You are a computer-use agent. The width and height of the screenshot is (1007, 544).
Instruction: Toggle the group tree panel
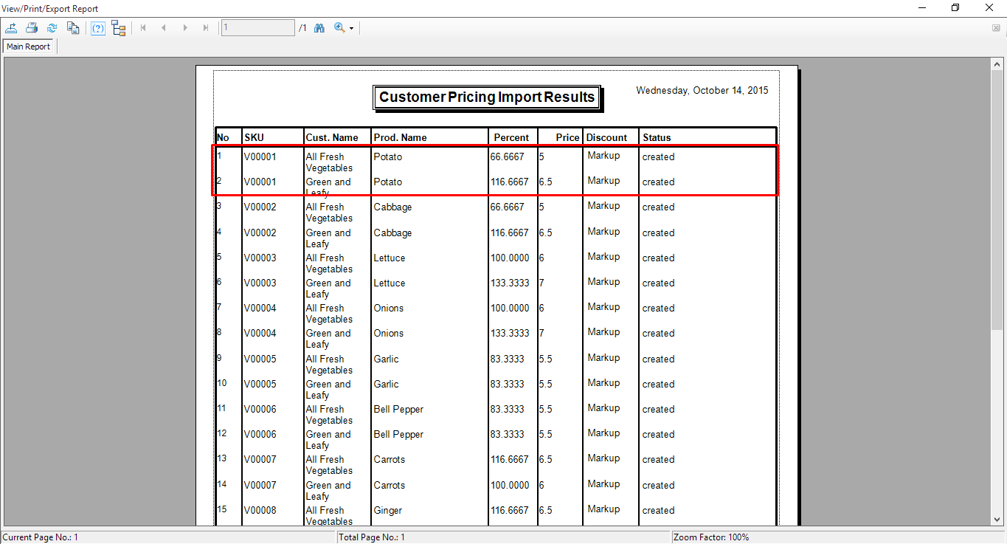coord(119,28)
